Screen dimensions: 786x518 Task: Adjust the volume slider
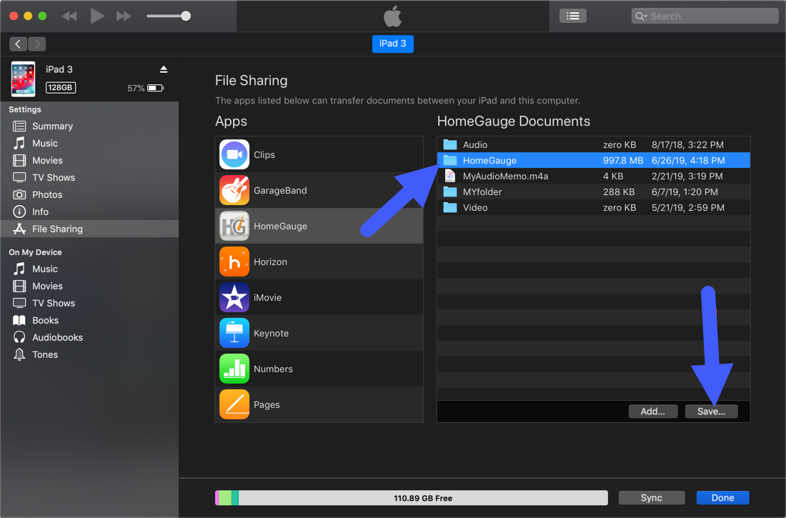(184, 15)
